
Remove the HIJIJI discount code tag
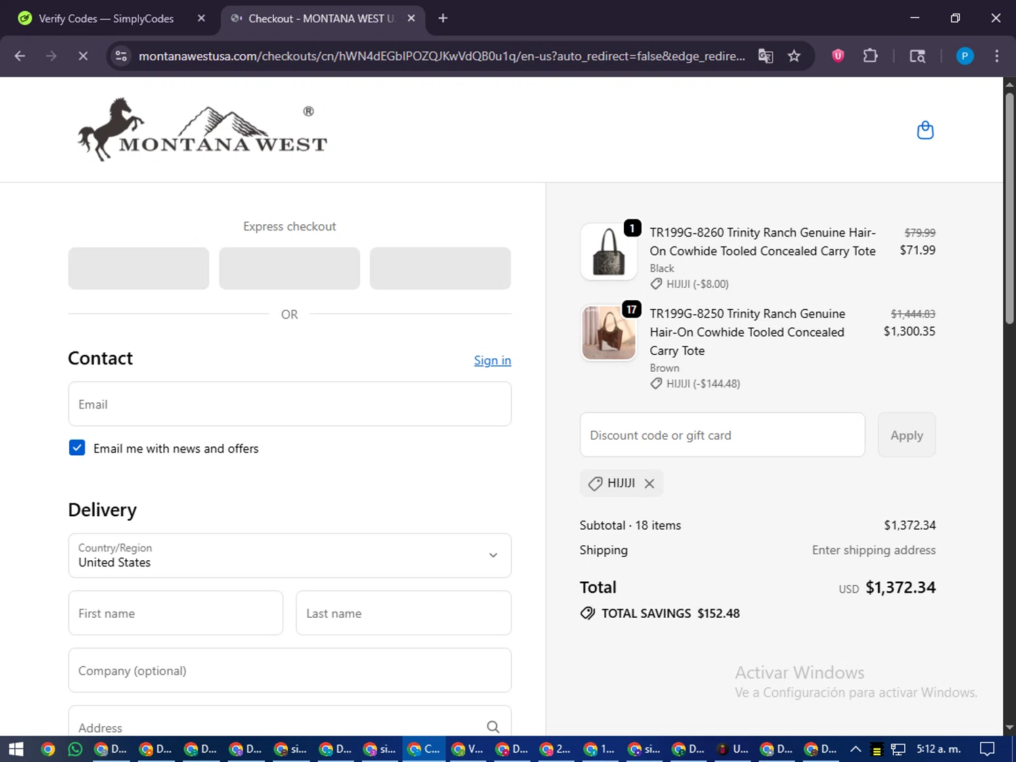(650, 484)
